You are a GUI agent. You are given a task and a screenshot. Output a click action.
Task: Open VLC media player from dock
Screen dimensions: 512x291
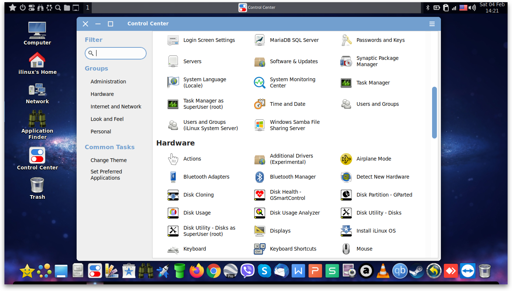pyautogui.click(x=383, y=271)
